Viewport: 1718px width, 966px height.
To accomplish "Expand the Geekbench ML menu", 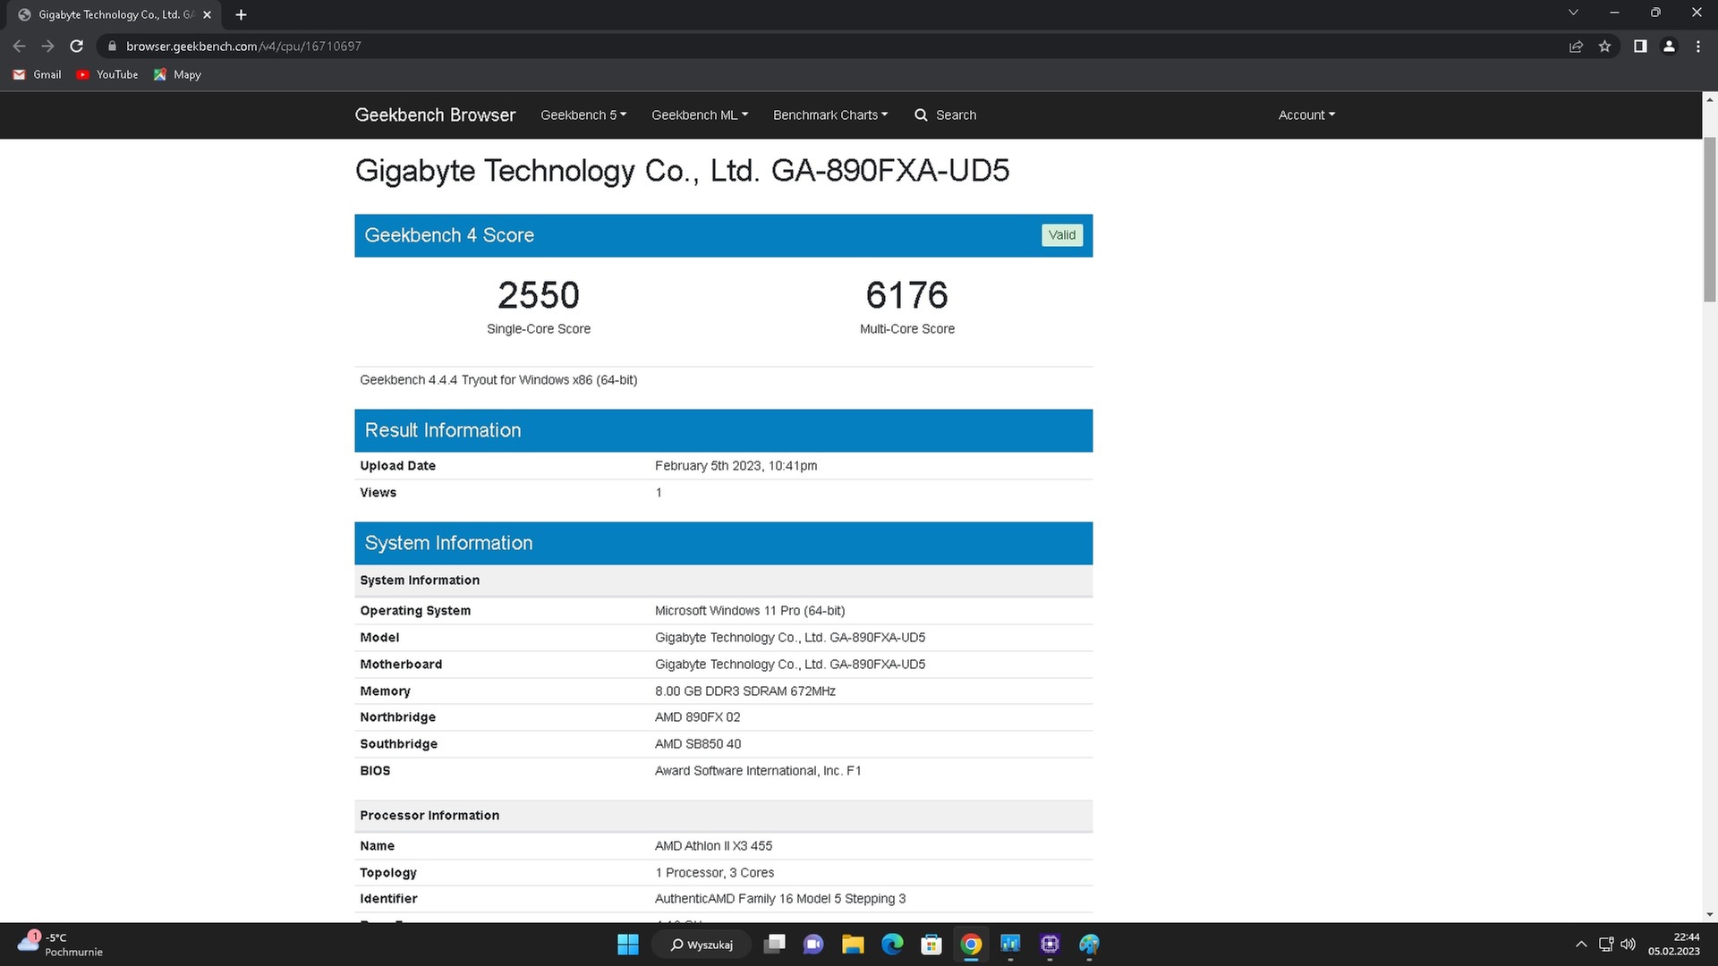I will [x=700, y=114].
